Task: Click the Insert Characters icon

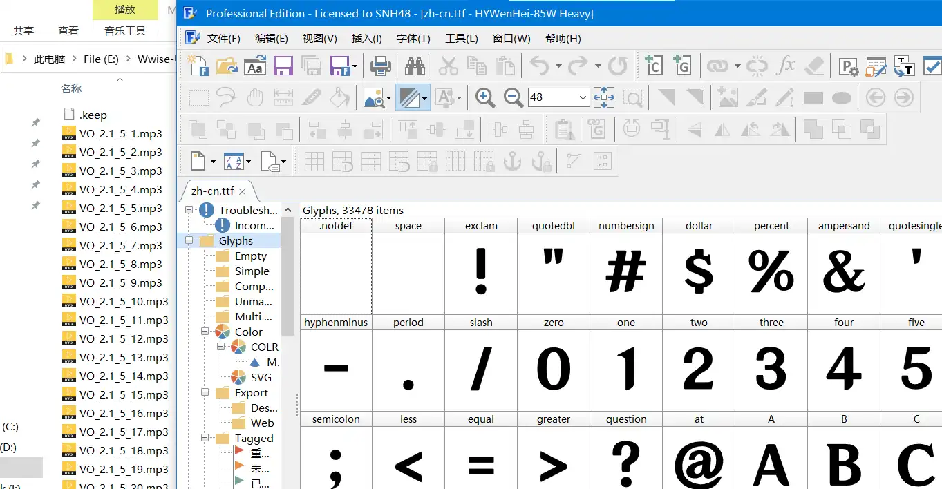Action: point(653,66)
